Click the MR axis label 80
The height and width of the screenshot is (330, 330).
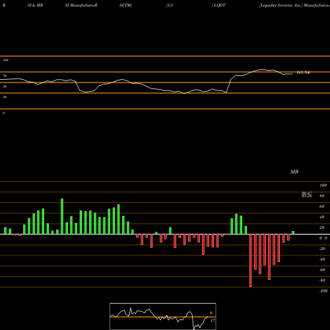[x=322, y=196]
